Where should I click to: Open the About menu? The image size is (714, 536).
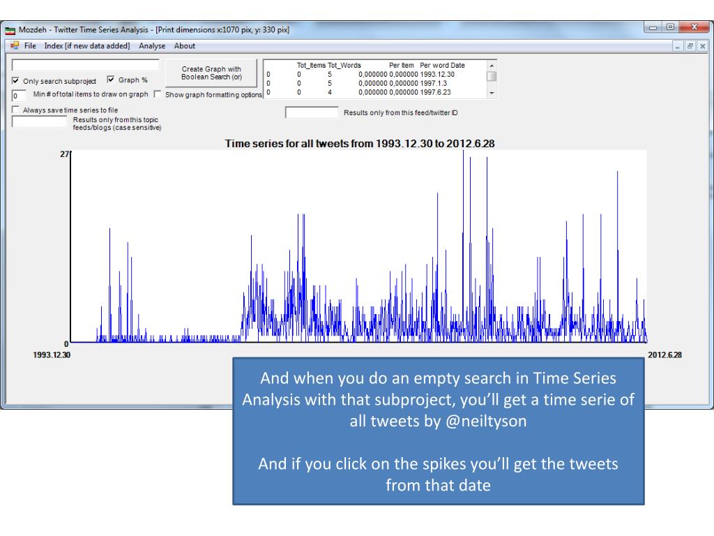[x=184, y=45]
